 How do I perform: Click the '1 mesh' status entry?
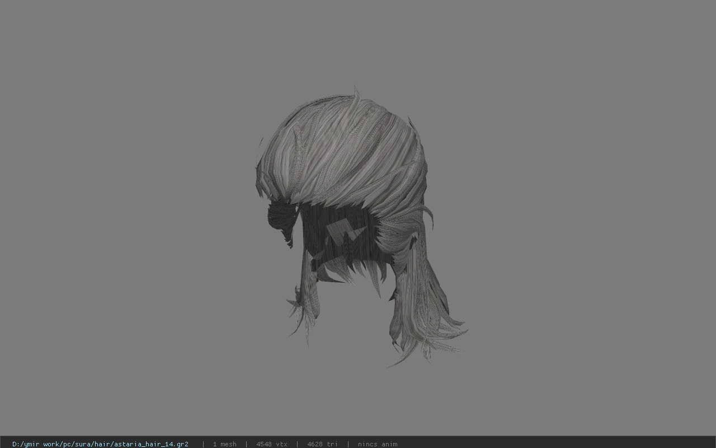[x=224, y=444]
